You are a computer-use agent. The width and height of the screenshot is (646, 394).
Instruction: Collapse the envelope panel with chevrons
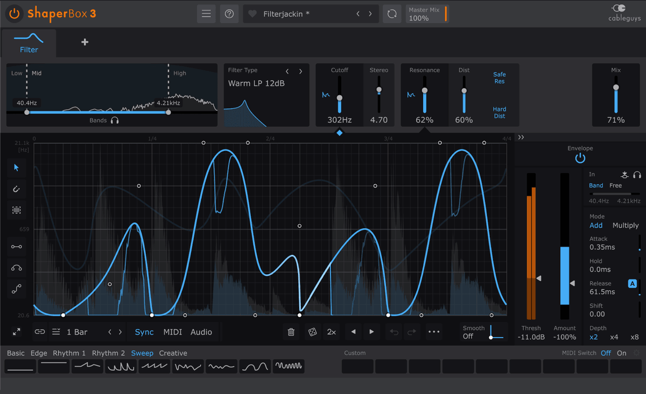(x=521, y=138)
